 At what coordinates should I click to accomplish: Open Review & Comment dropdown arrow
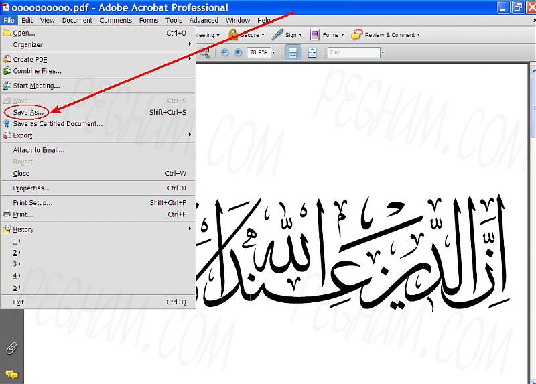tap(418, 35)
